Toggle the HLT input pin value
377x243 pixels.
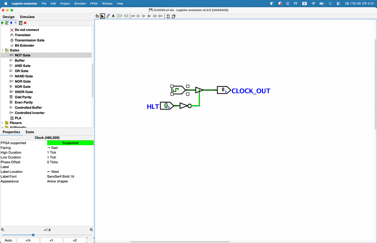pyautogui.click(x=166, y=106)
